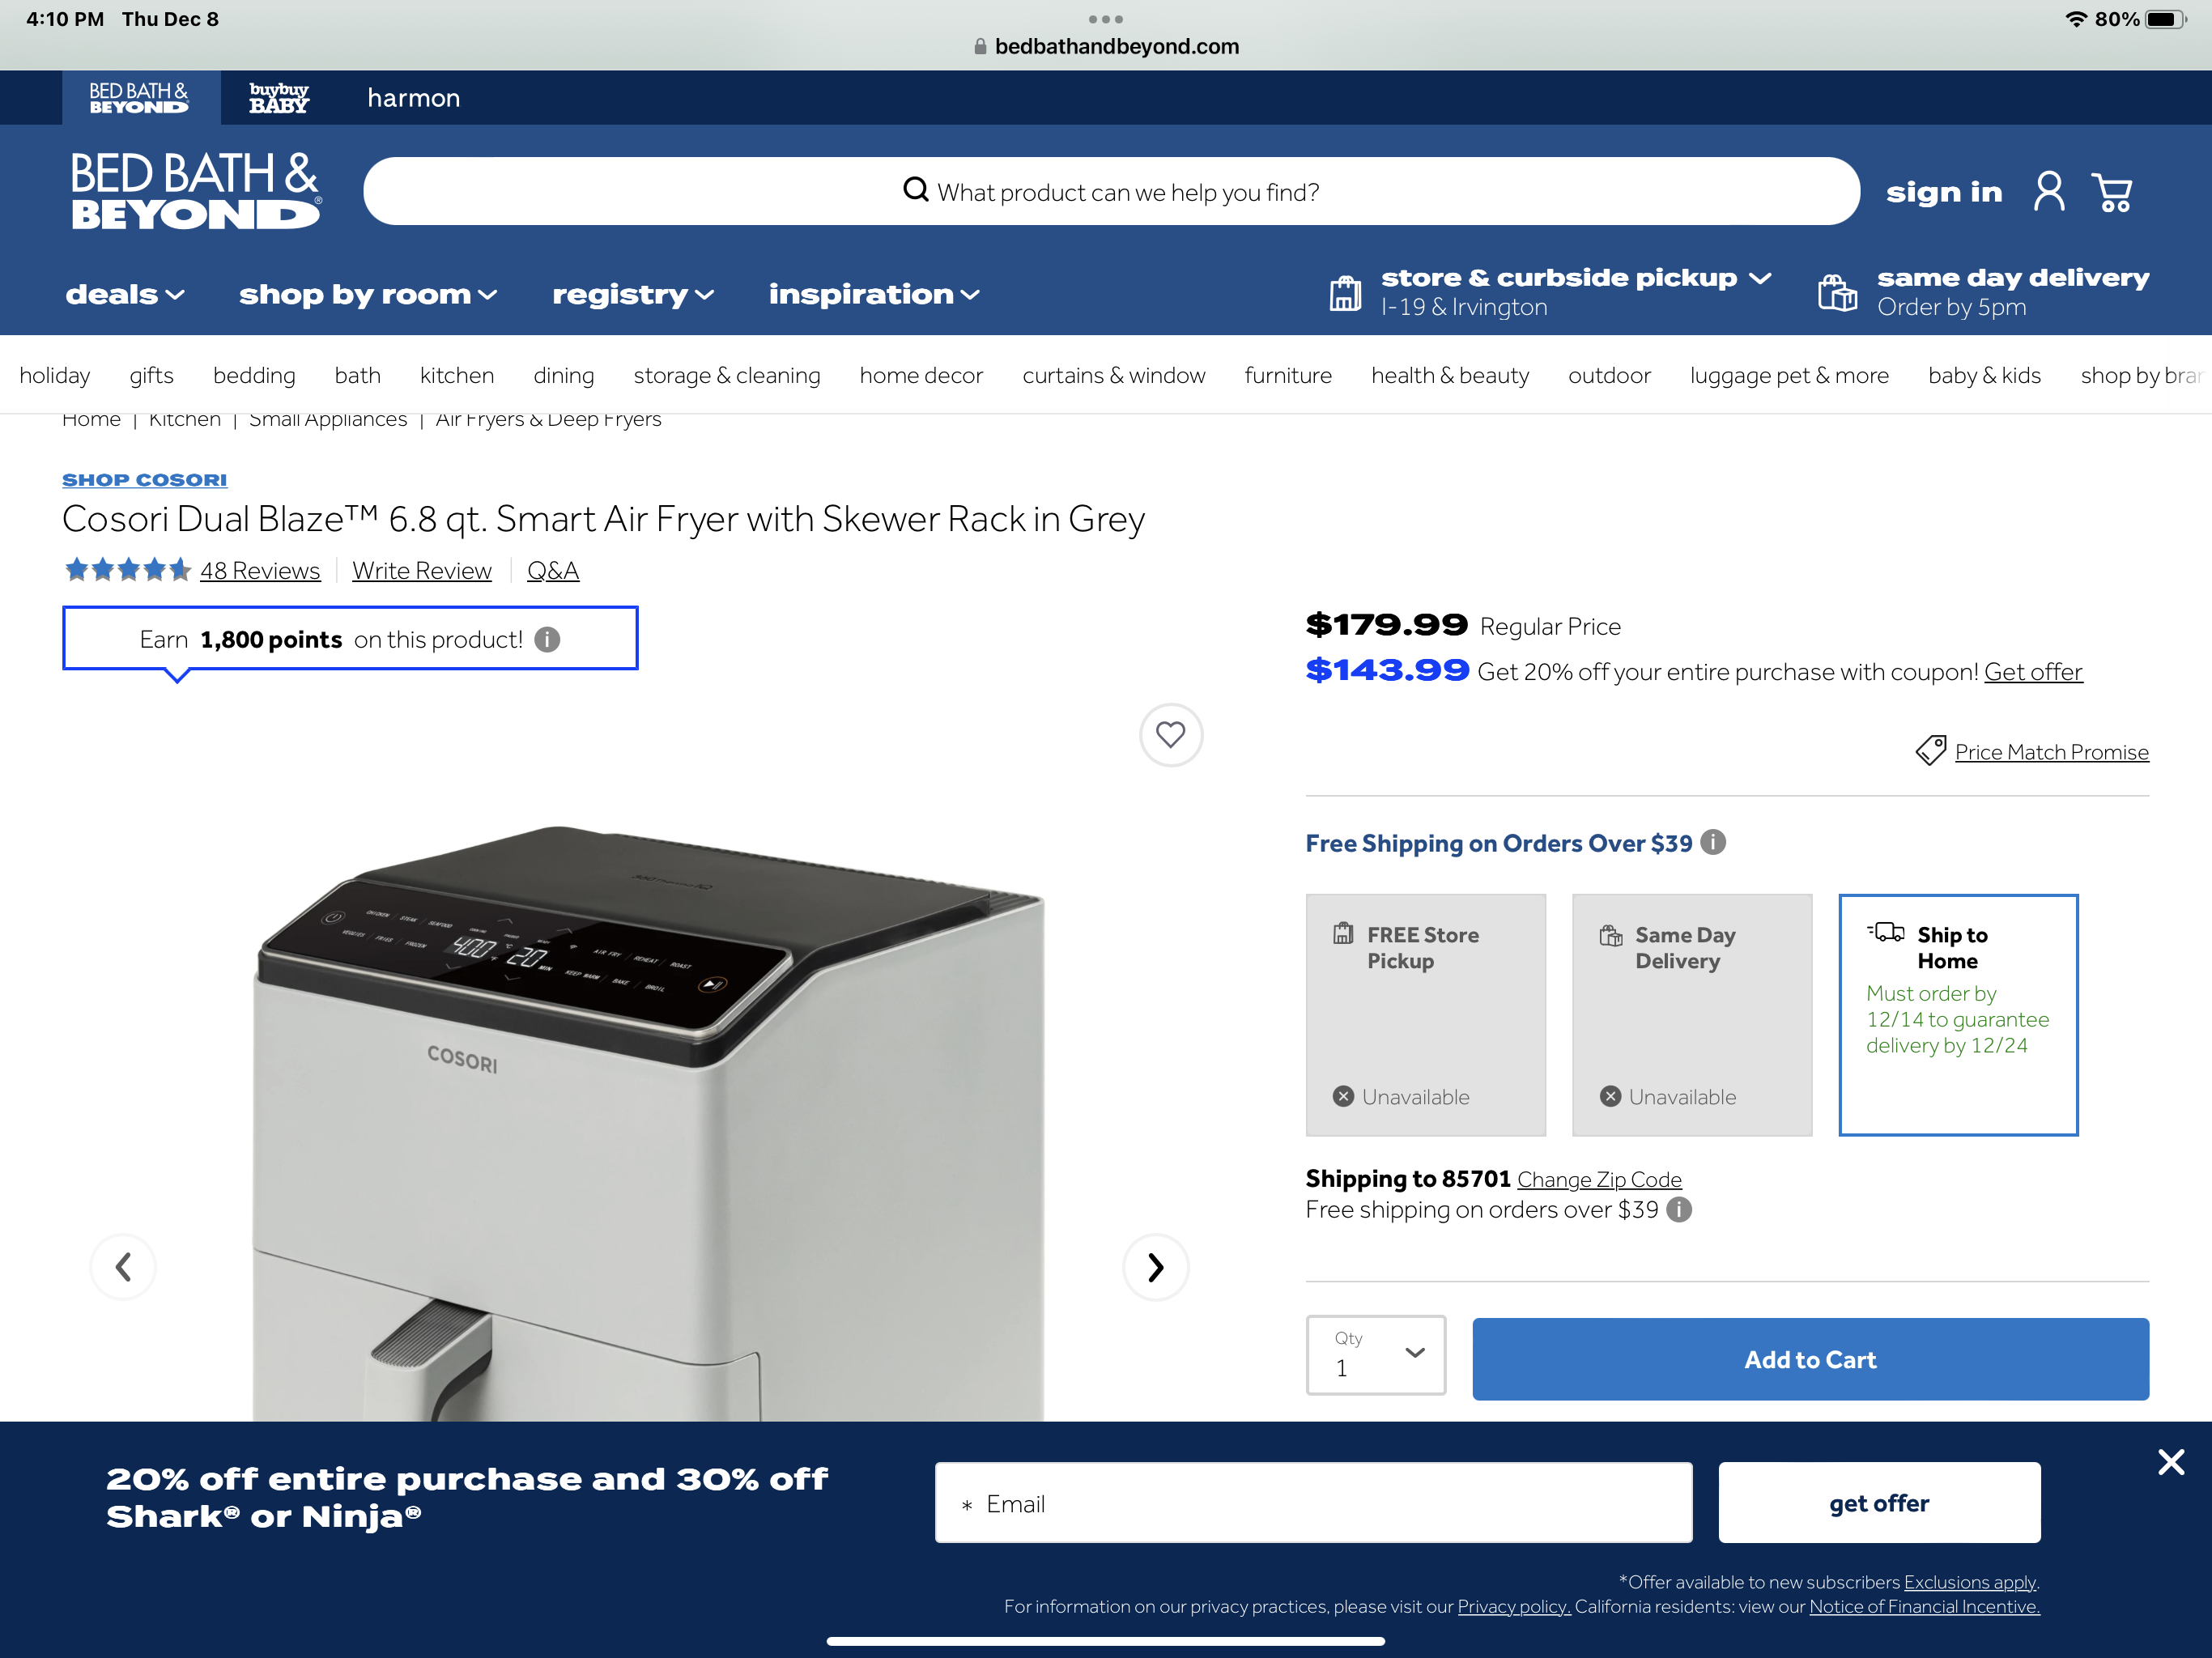This screenshot has height=1658, width=2212.
Task: Click the Bed Bath & Beyond main logo
Action: click(x=195, y=191)
